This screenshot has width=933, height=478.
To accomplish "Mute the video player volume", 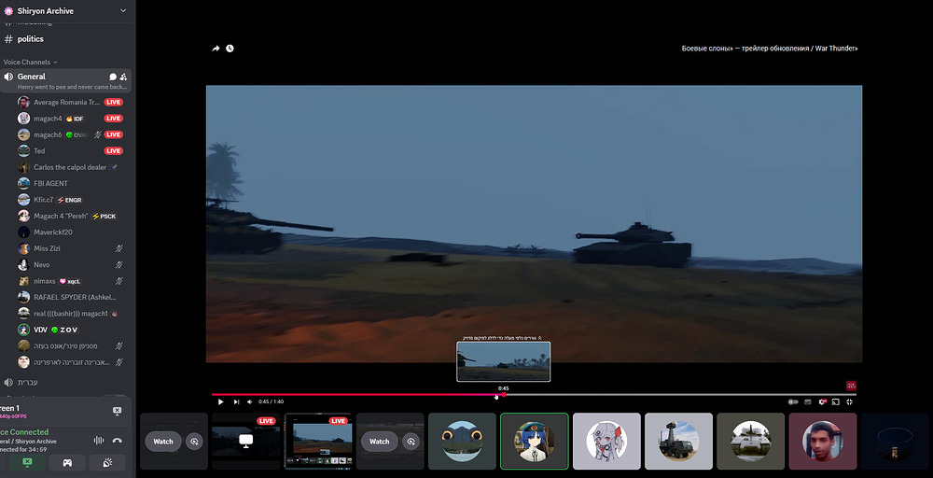I will 250,401.
